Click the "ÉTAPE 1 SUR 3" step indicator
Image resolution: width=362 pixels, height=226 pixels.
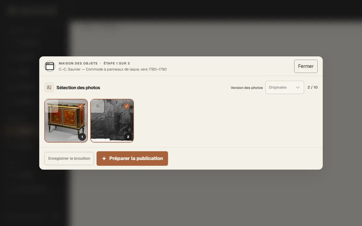point(116,63)
